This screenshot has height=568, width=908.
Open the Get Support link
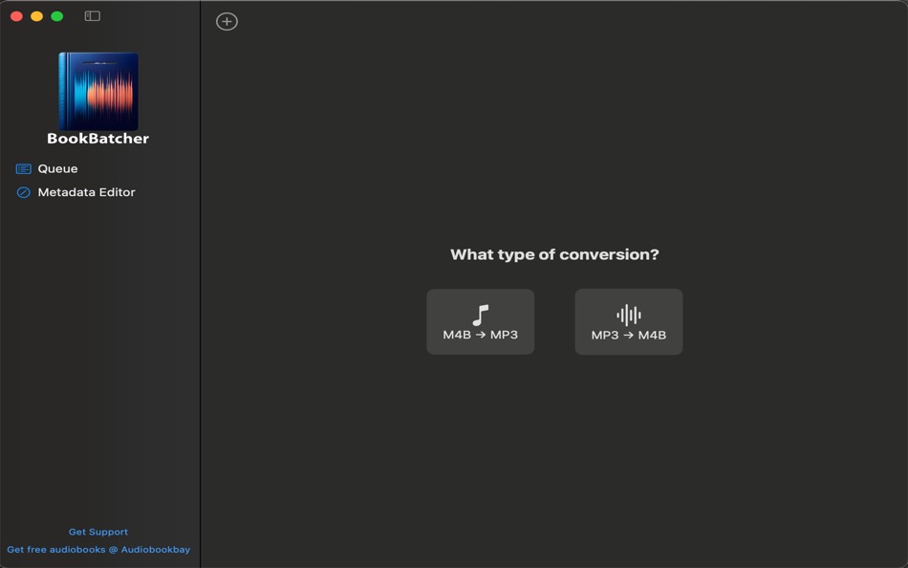98,532
